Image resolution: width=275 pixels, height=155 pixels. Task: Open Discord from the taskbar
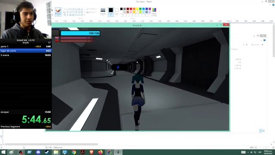(38, 152)
